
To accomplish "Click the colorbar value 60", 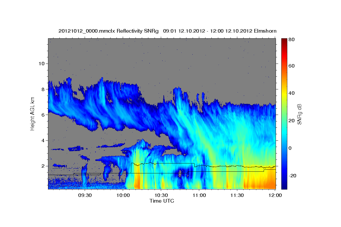I will (x=292, y=66).
